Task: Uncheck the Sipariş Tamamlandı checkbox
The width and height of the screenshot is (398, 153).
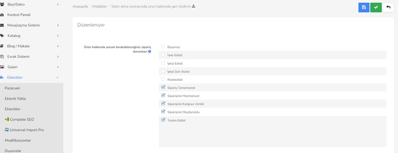Action: pyautogui.click(x=163, y=87)
